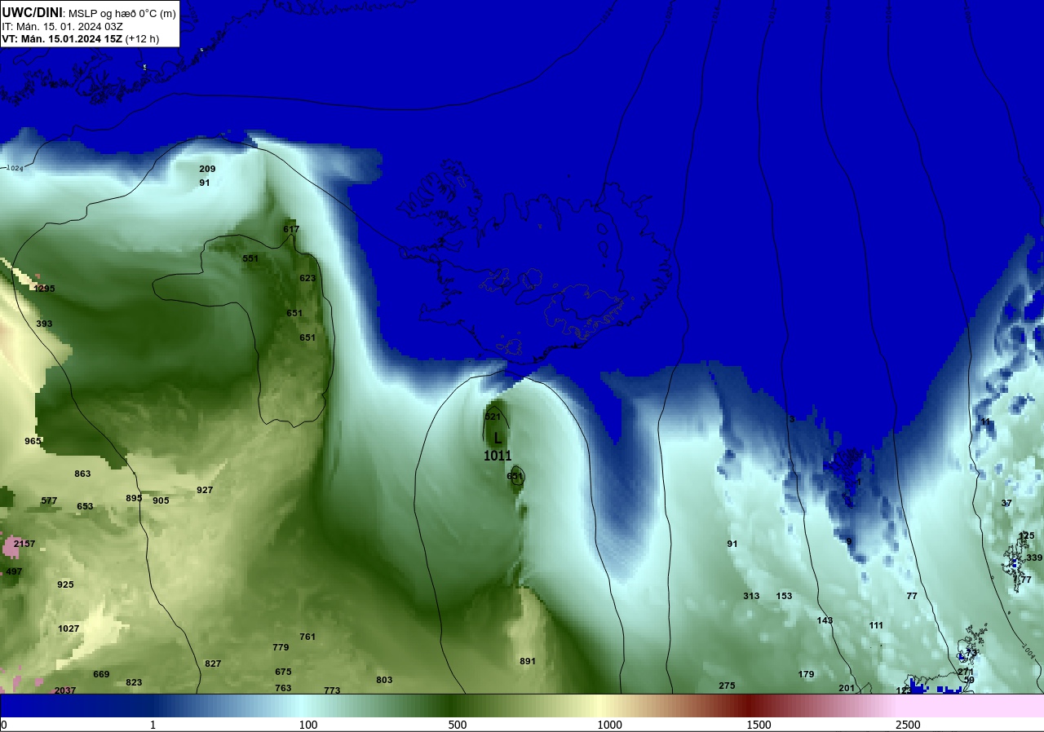Select the height value 925

(65, 584)
